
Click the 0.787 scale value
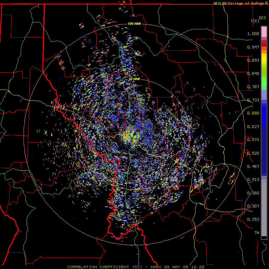pos(253,87)
